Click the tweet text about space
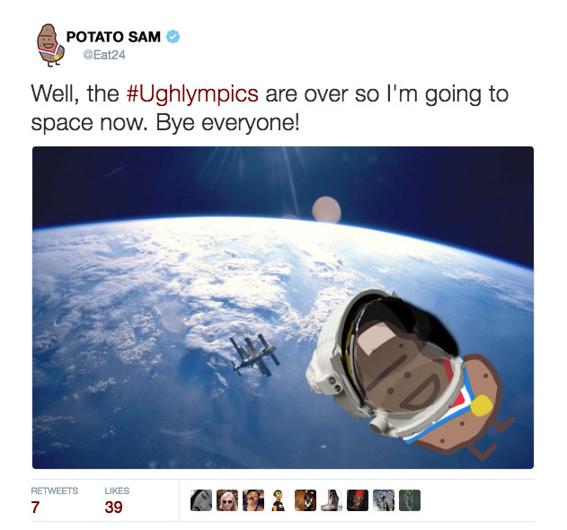This screenshot has width=567, height=530. (270, 108)
